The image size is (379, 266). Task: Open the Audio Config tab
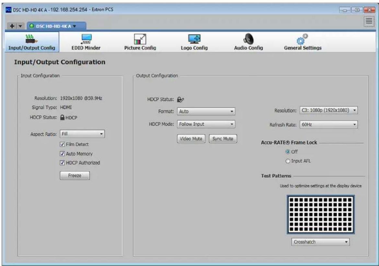(248, 42)
